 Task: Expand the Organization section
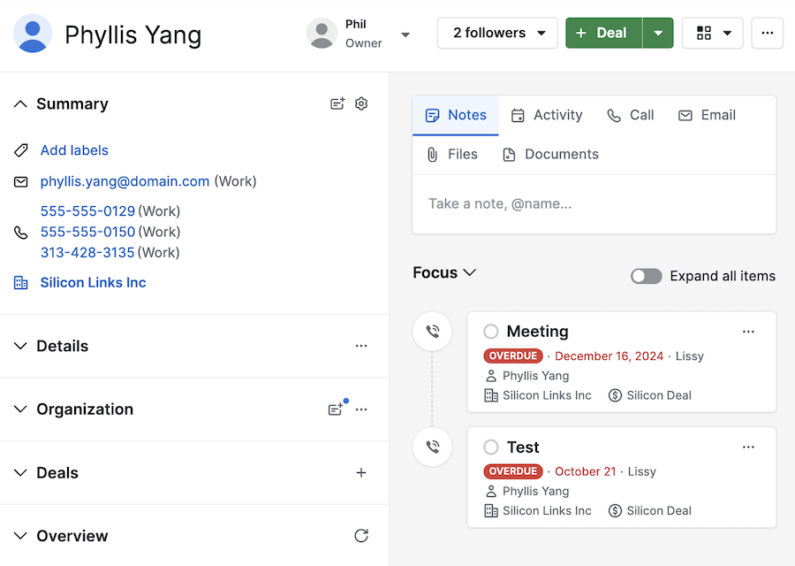coord(21,409)
